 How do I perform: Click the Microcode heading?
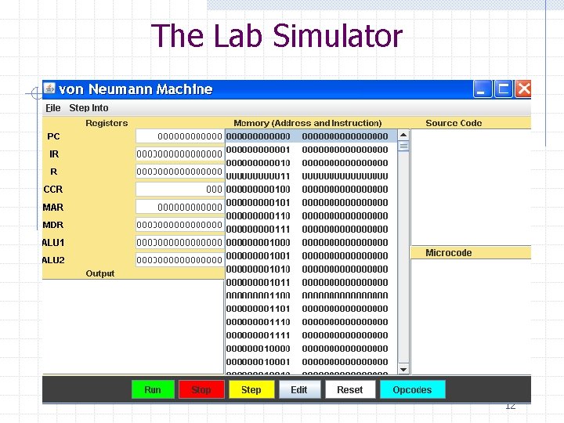pyautogui.click(x=449, y=252)
